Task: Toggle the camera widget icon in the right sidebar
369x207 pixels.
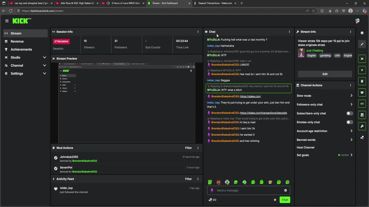Action: click(362, 115)
